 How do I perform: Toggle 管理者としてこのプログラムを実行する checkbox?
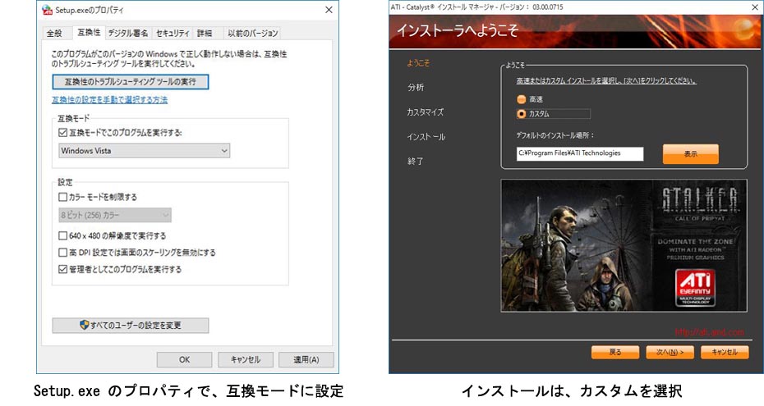(x=62, y=269)
